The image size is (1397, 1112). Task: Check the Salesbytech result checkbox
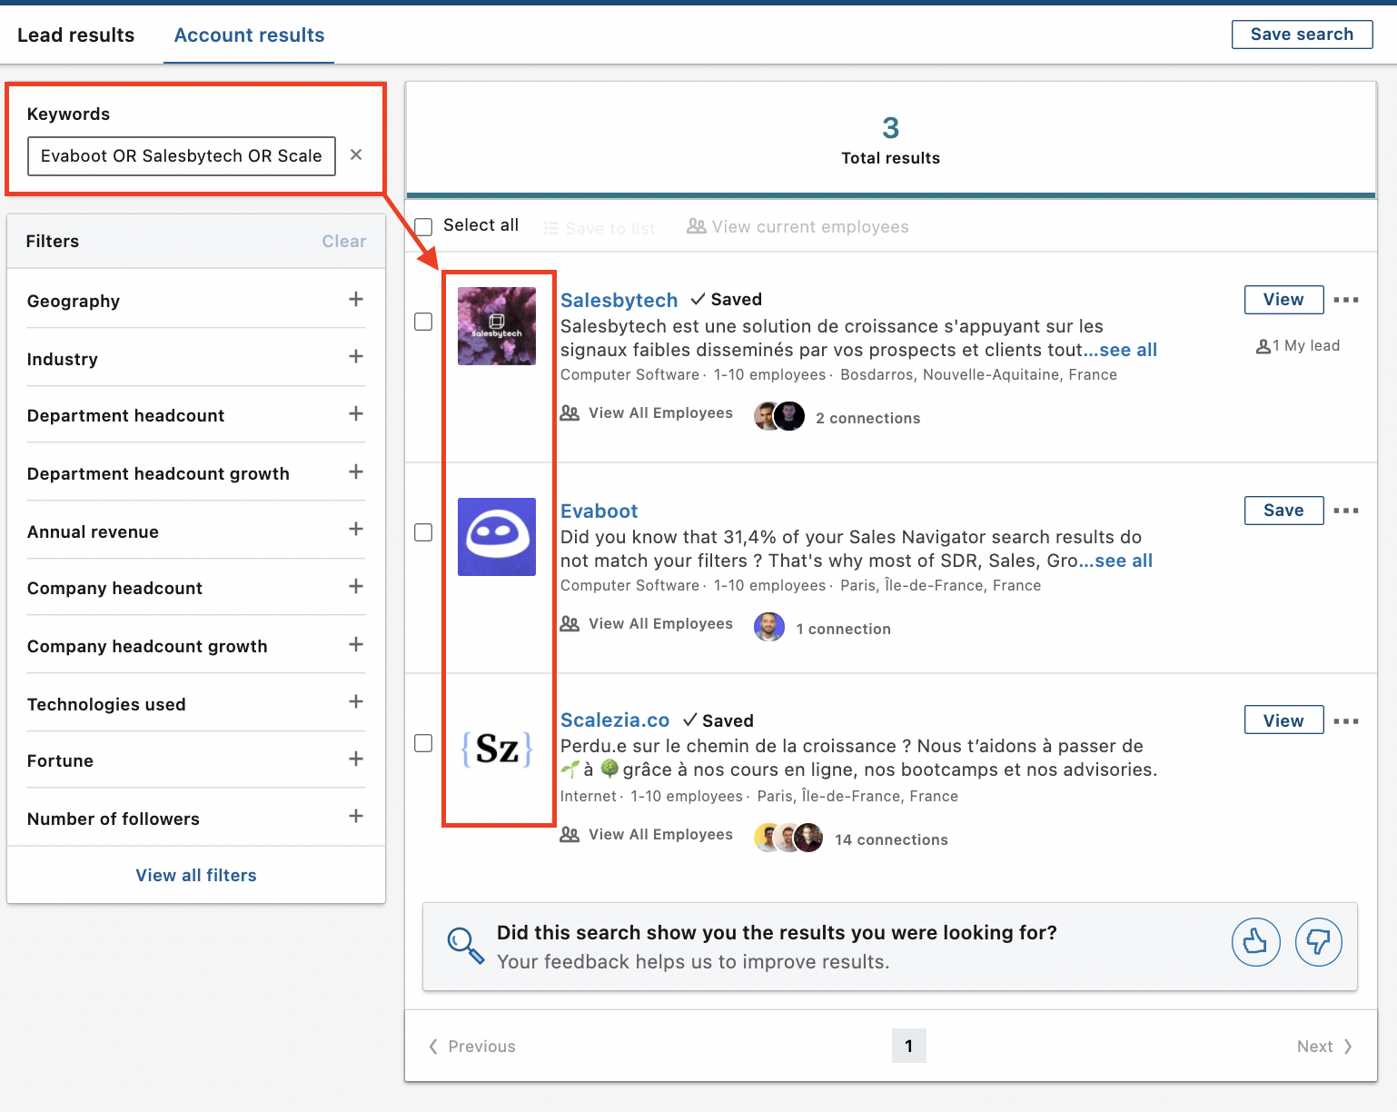(423, 322)
